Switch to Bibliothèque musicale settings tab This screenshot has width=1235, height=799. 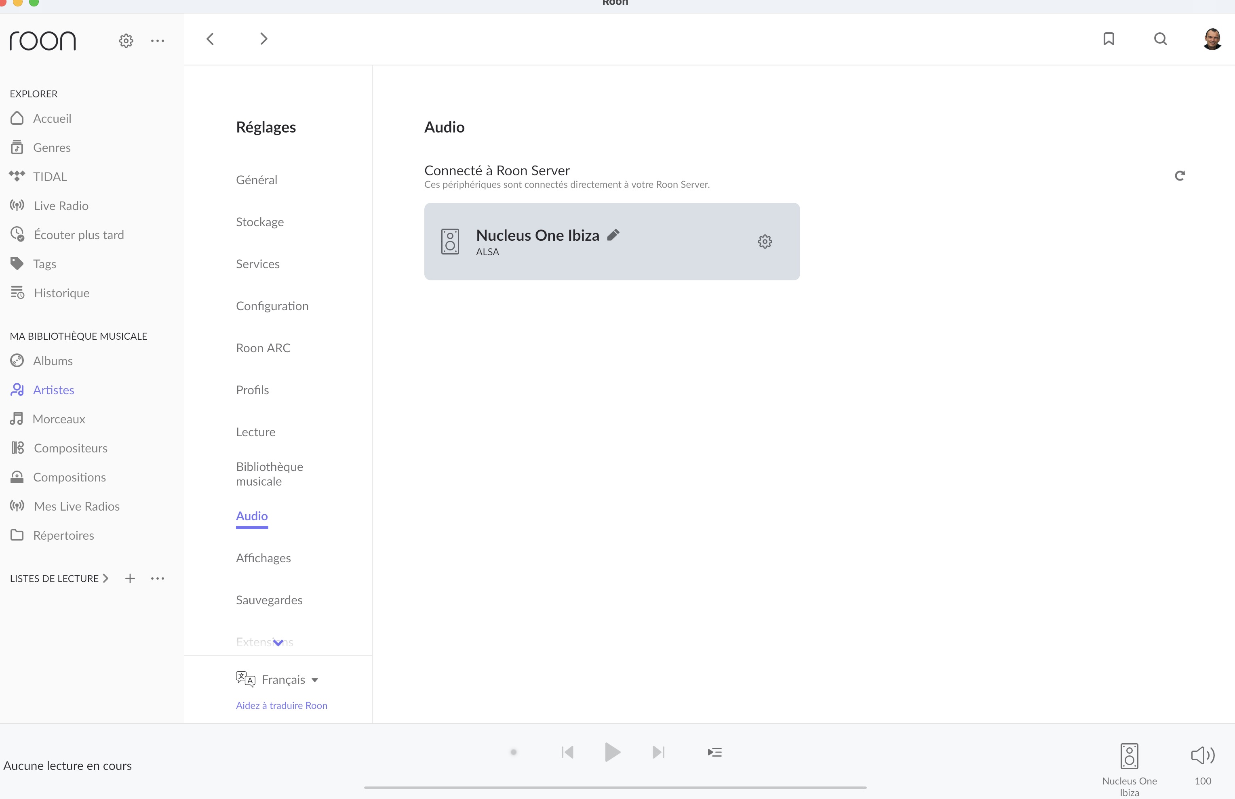pyautogui.click(x=270, y=474)
